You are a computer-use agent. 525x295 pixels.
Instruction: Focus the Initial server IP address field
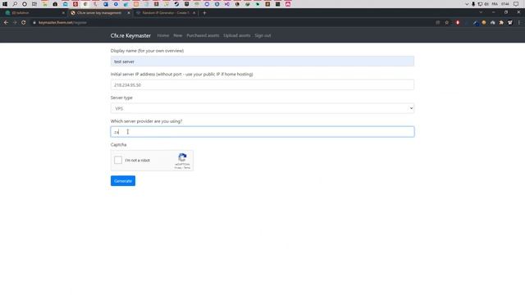click(262, 84)
